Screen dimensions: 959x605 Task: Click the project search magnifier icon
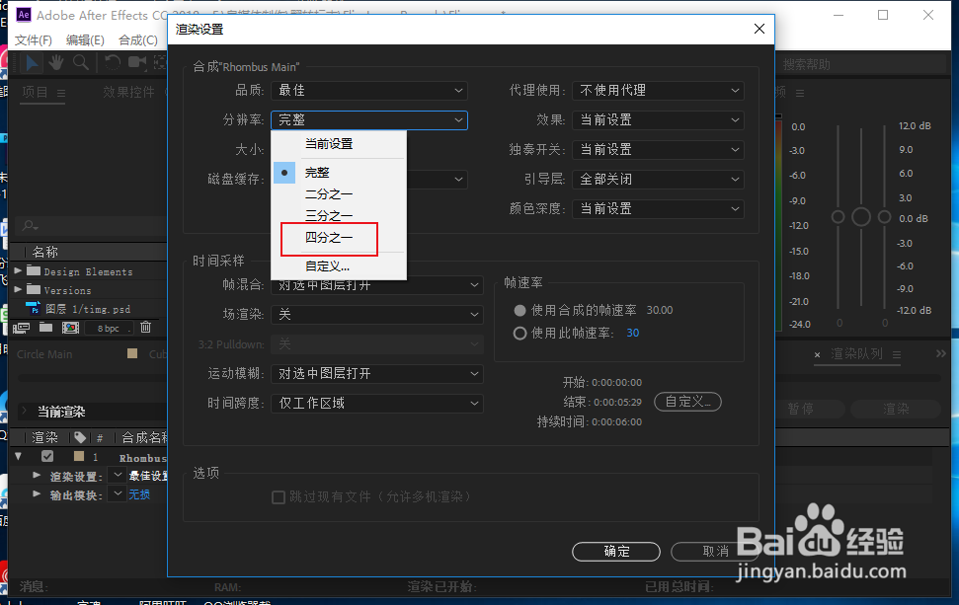point(30,226)
